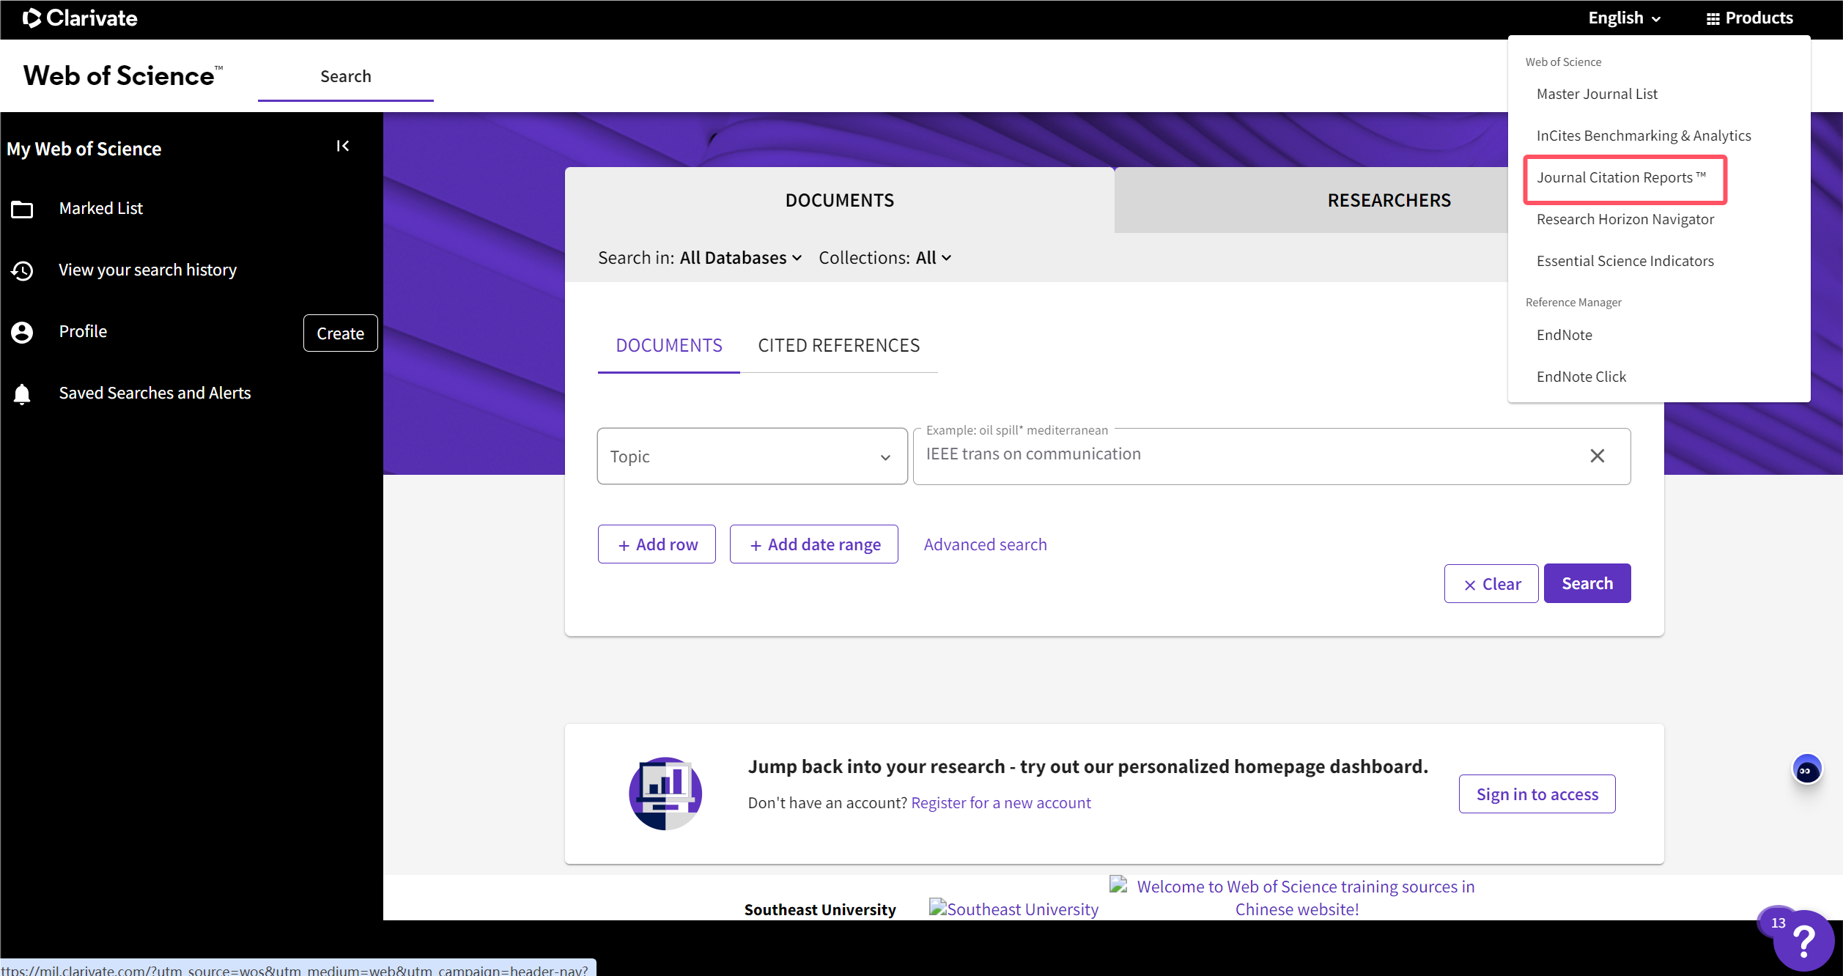This screenshot has width=1843, height=976.
Task: Click the Clear button
Action: (x=1491, y=584)
